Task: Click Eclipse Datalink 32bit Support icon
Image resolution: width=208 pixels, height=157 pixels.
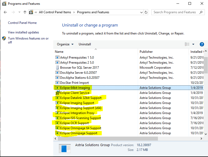Action: [57, 98]
